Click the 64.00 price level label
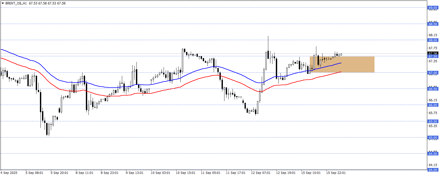Viewport: 440px width, 176px height. [x=433, y=170]
